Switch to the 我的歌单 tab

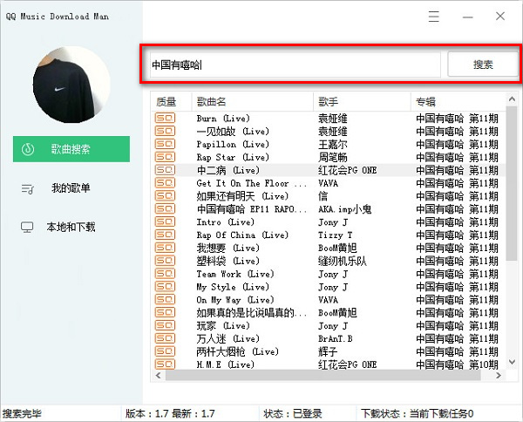click(x=71, y=188)
